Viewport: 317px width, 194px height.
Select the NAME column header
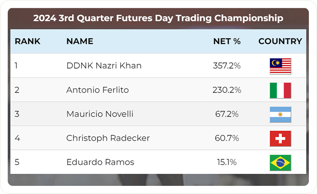(x=80, y=42)
